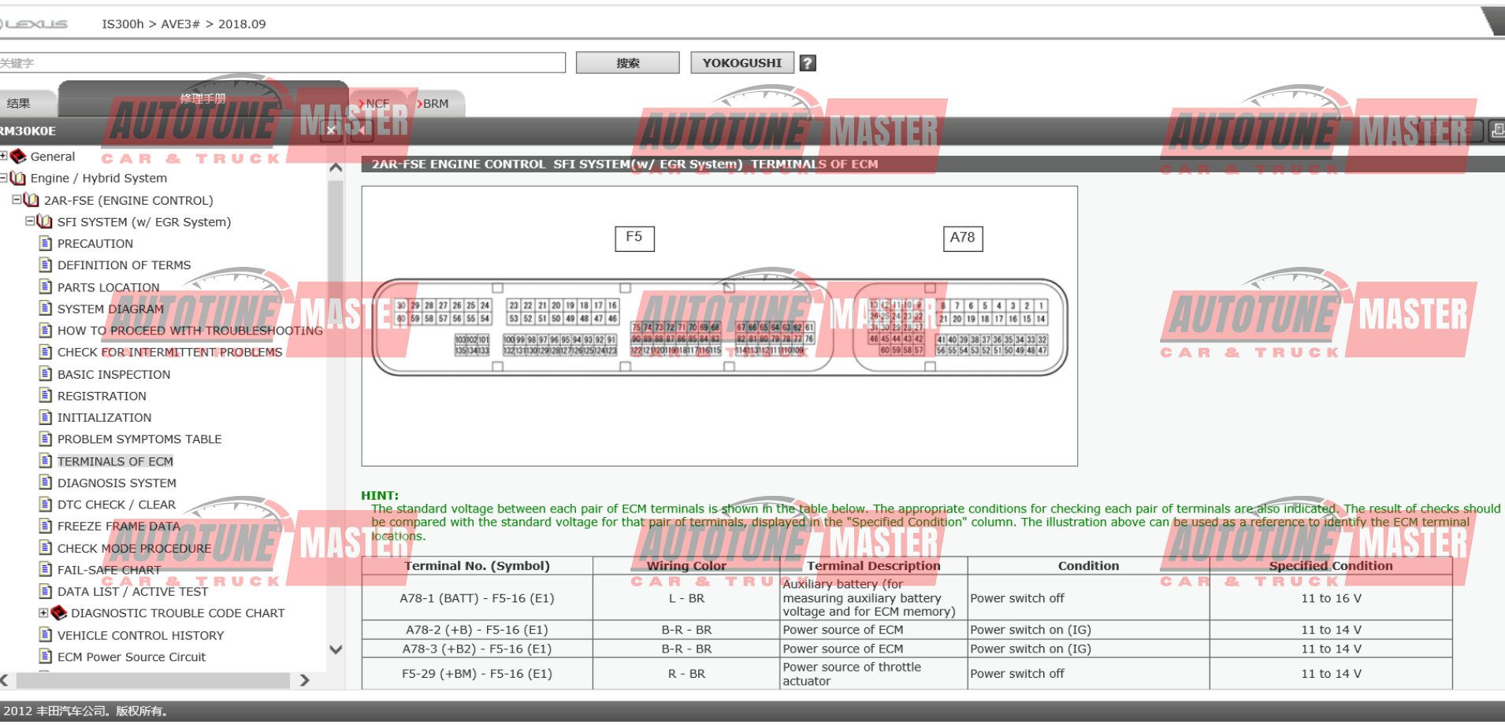Click the TERMINALS OF ECM document icon
The width and height of the screenshot is (1505, 725).
click(x=46, y=461)
